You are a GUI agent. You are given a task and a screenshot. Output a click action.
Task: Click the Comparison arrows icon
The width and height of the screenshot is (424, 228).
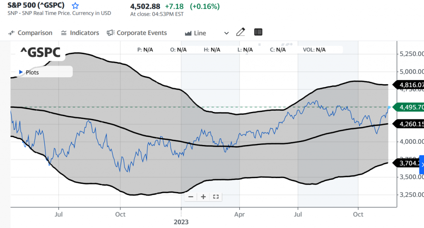click(11, 33)
